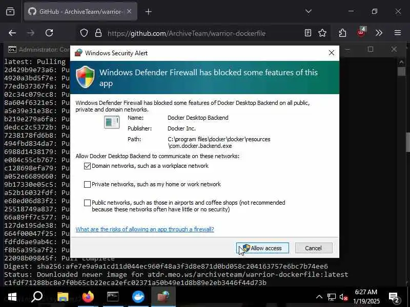This screenshot has height=307, width=410.
Task: Click the github.com URL address field
Action: tap(187, 33)
